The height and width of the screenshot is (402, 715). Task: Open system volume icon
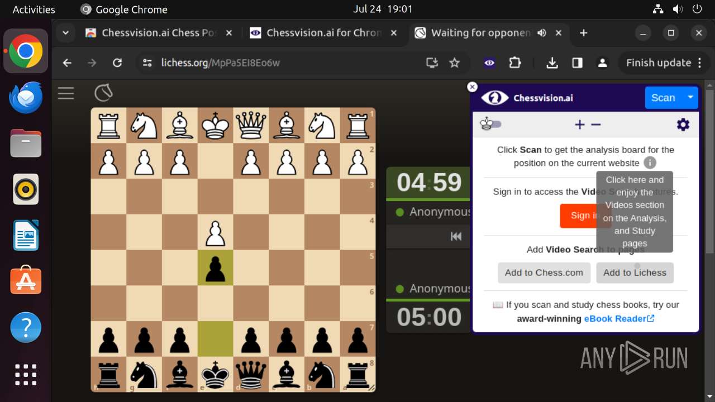[x=678, y=9]
